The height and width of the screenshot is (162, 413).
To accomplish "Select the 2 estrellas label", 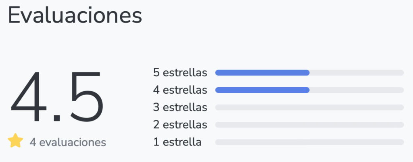I will (x=180, y=125).
